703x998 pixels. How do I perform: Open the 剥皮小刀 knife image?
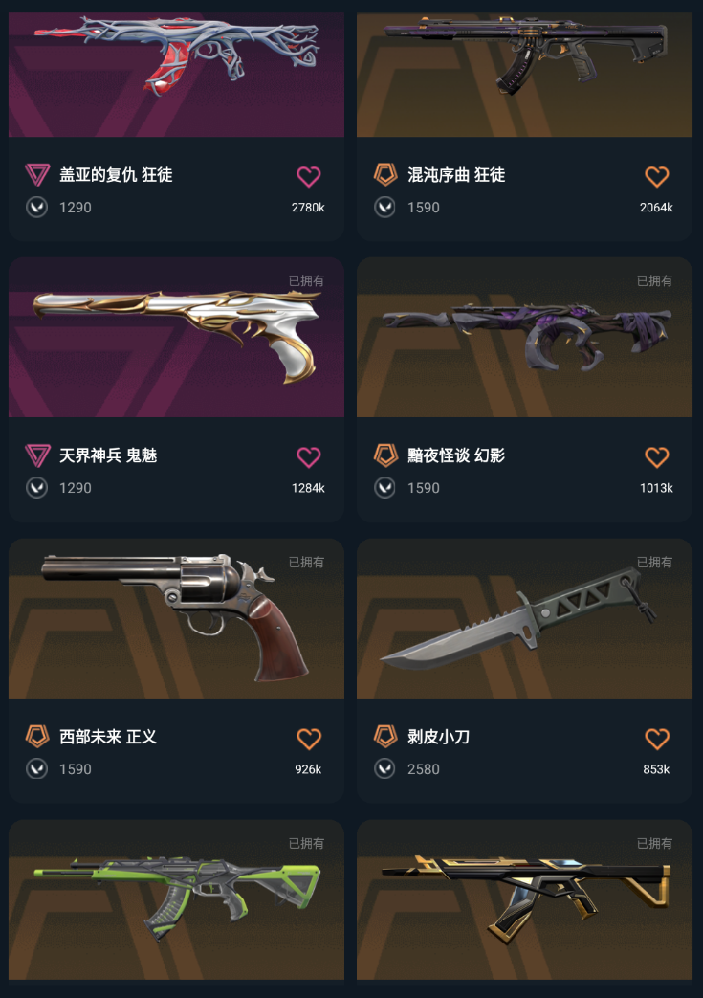[524, 619]
